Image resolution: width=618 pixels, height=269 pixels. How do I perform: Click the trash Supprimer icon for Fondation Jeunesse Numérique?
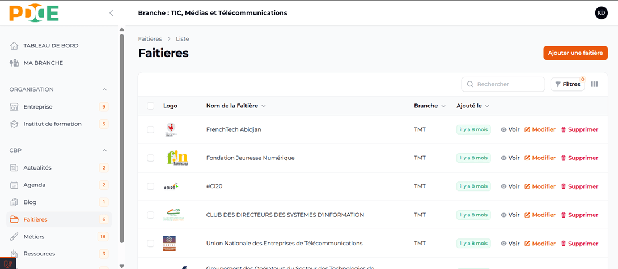click(564, 158)
